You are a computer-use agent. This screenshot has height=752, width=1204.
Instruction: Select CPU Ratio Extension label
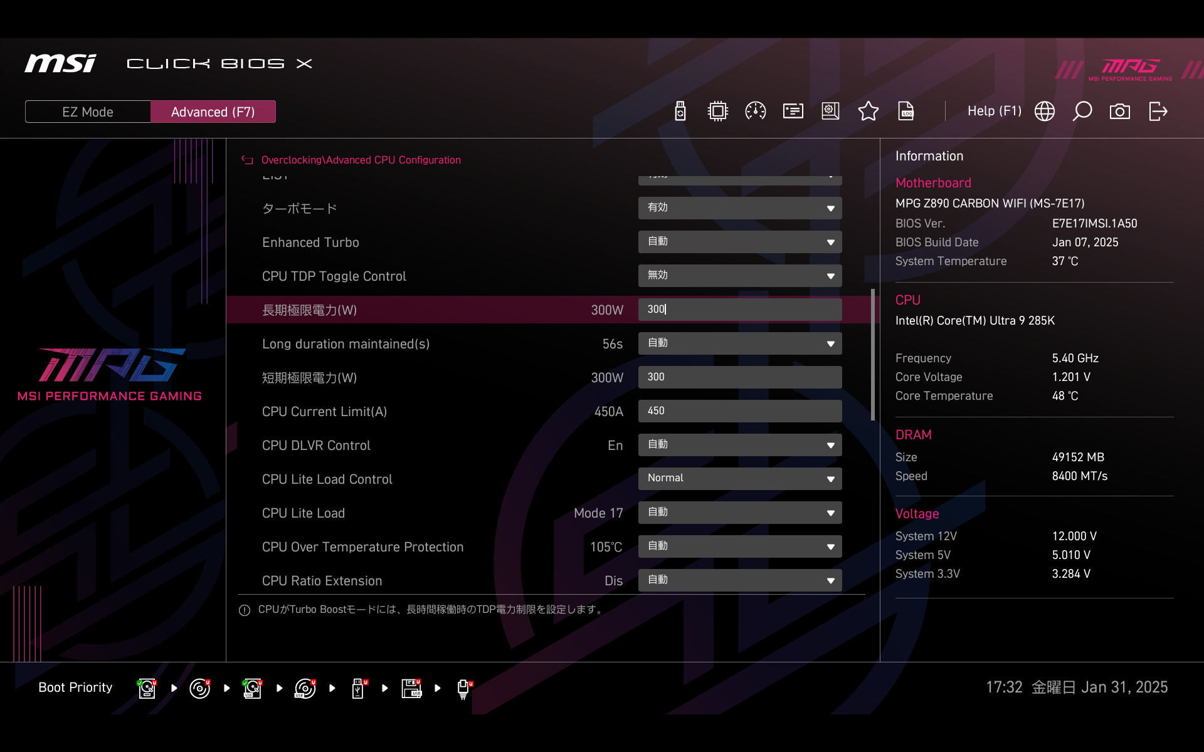322,581
